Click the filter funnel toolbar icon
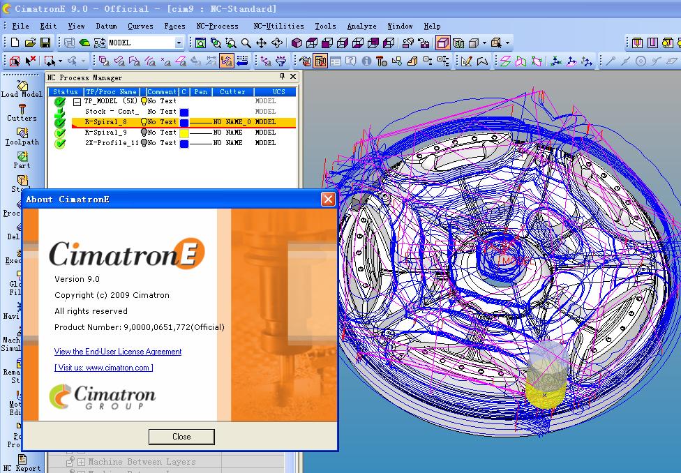 click(x=281, y=61)
